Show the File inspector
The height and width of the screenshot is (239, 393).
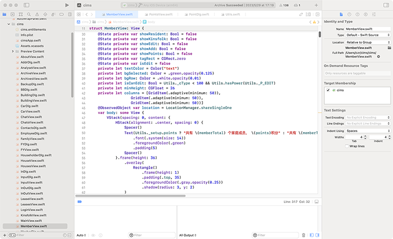pyautogui.click(x=341, y=14)
